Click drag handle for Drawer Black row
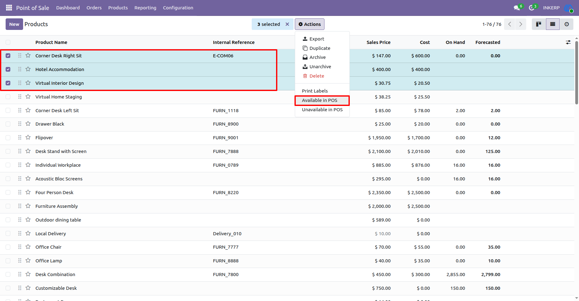Screen dimensions: 579x301 [20, 124]
